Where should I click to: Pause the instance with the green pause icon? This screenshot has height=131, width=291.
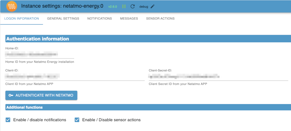click(124, 6)
